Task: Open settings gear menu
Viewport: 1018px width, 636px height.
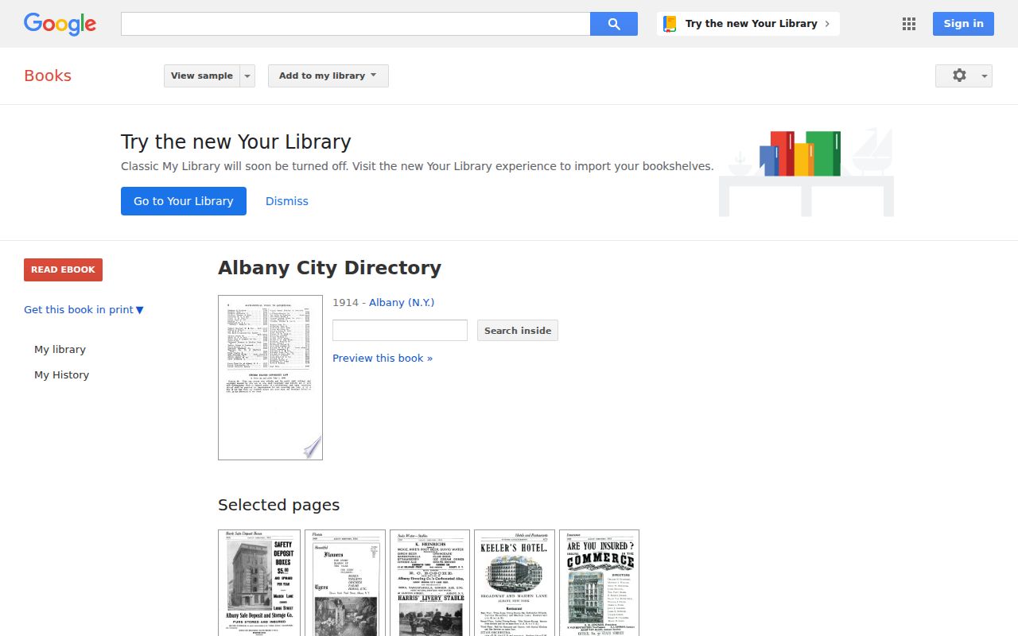Action: coord(964,76)
